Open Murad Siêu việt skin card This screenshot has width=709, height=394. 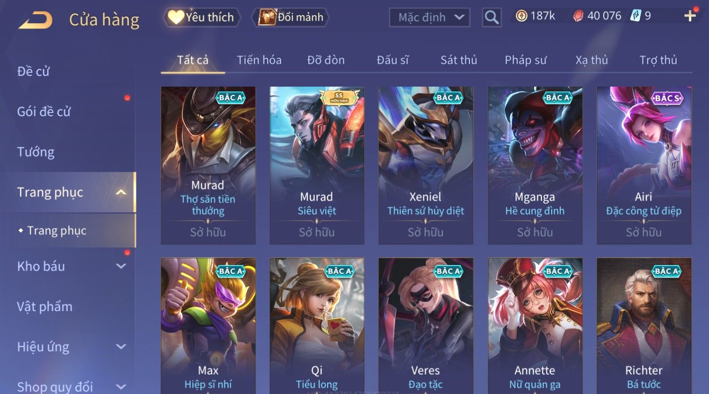coord(316,165)
